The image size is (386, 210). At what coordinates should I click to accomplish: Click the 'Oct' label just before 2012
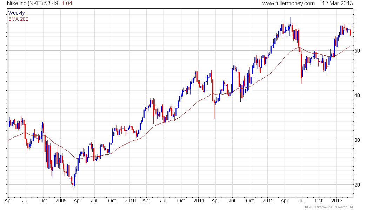pos(250,201)
